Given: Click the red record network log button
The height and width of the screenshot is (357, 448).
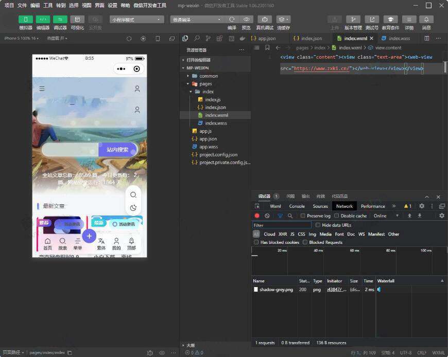Looking at the screenshot, I should [x=257, y=216].
